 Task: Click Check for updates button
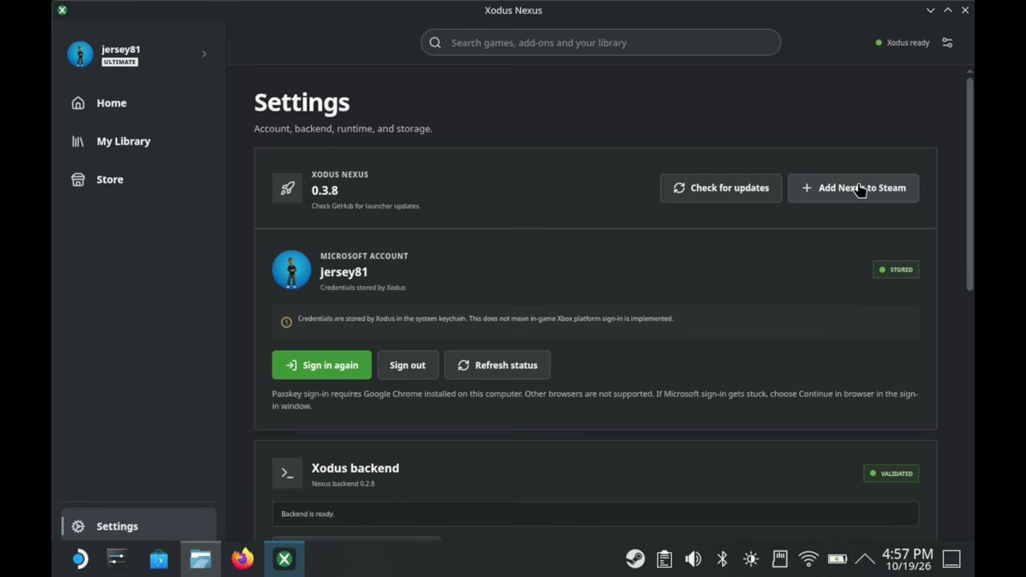click(x=721, y=188)
